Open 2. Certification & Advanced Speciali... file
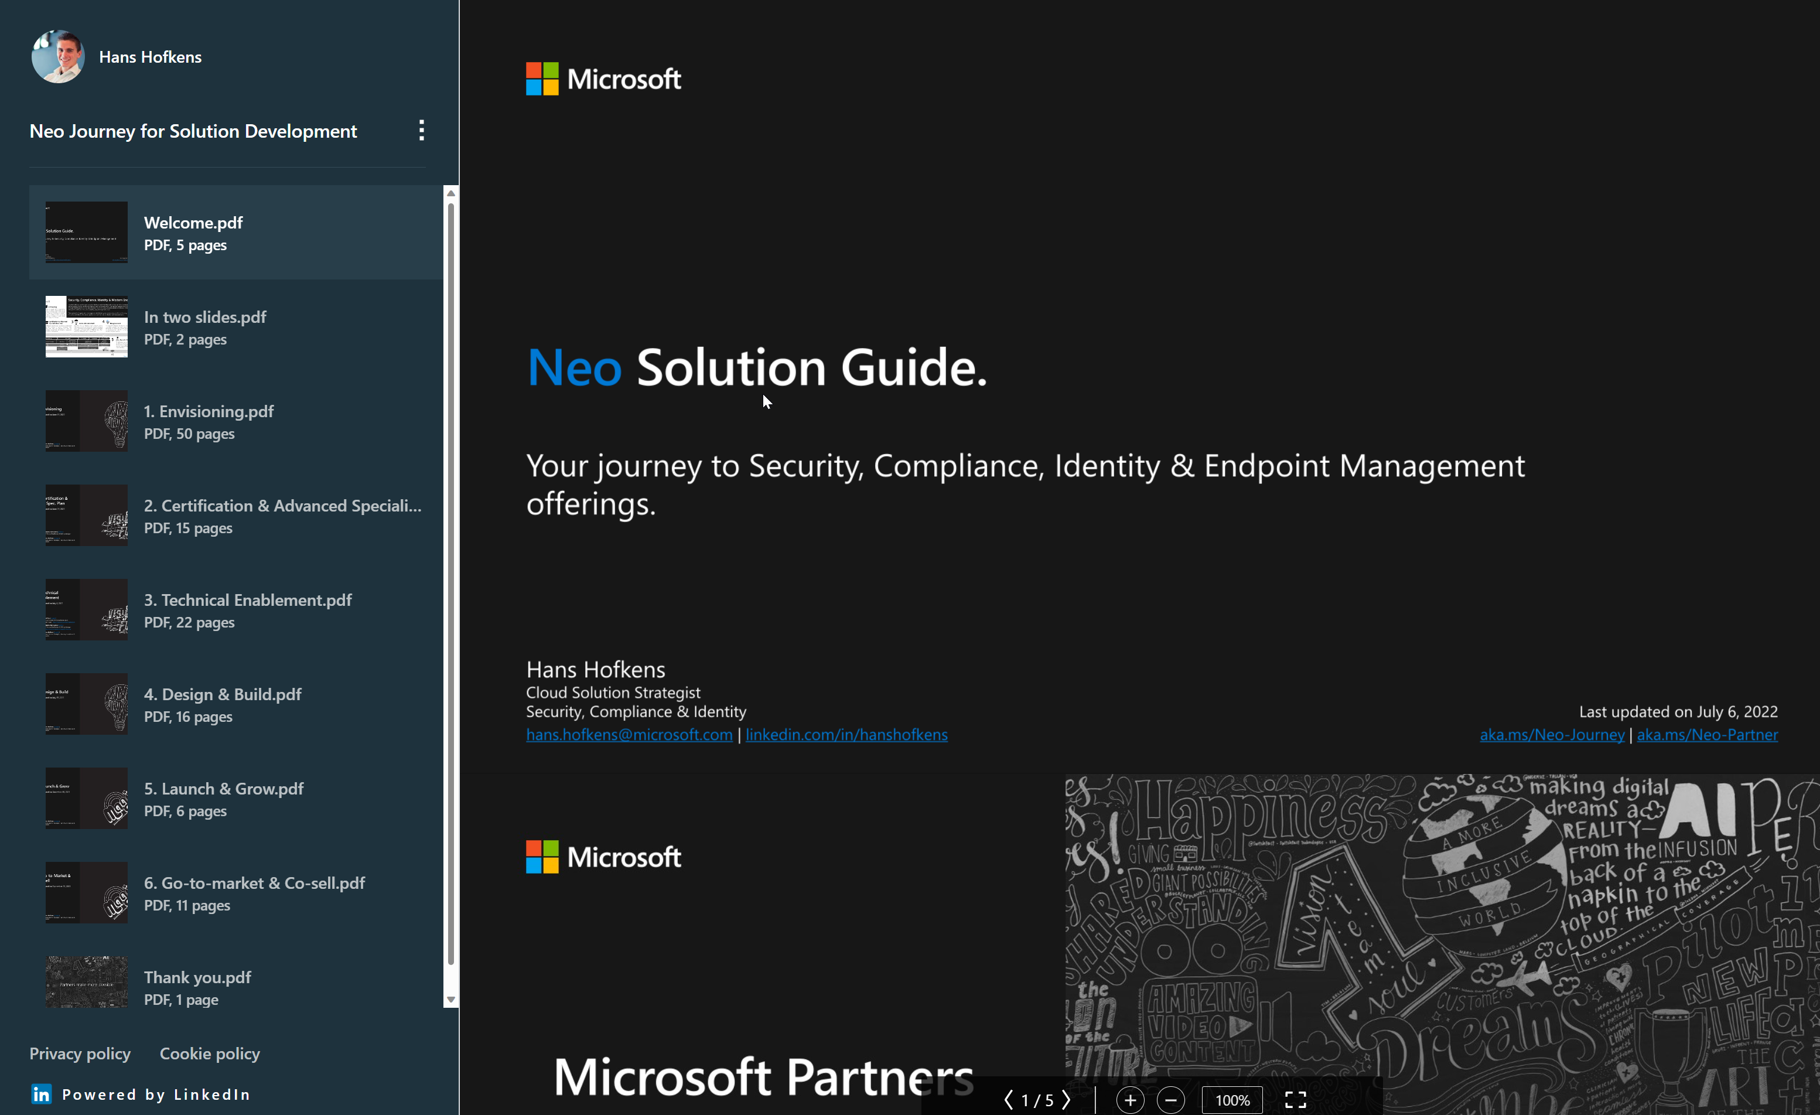1820x1115 pixels. pyautogui.click(x=235, y=516)
